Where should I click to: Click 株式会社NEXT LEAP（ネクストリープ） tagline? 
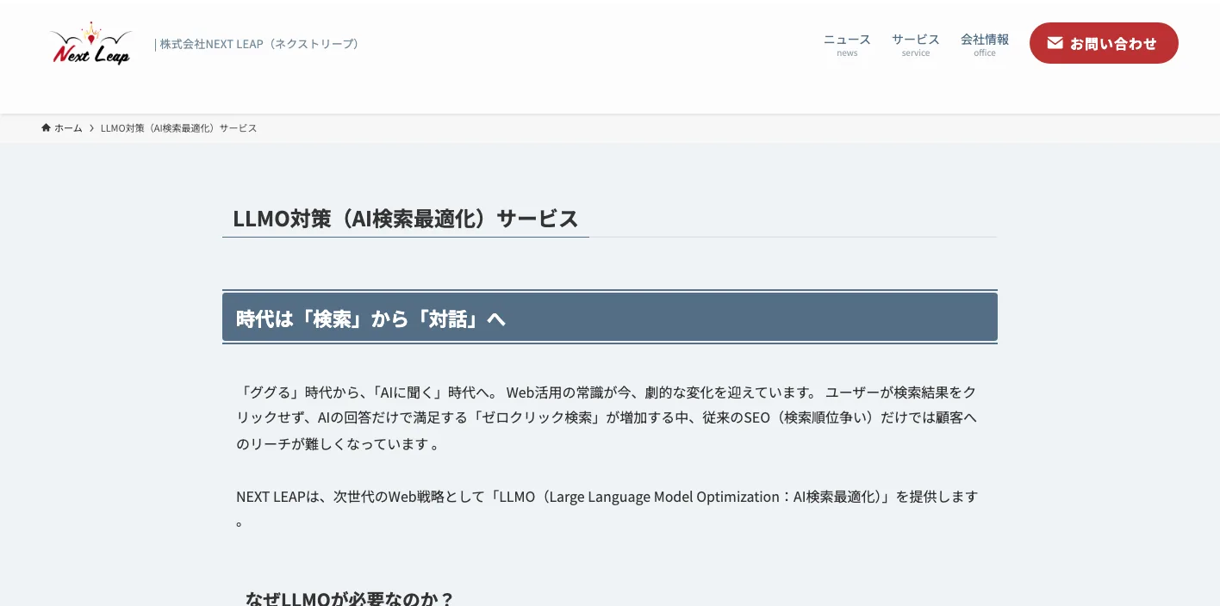point(257,44)
